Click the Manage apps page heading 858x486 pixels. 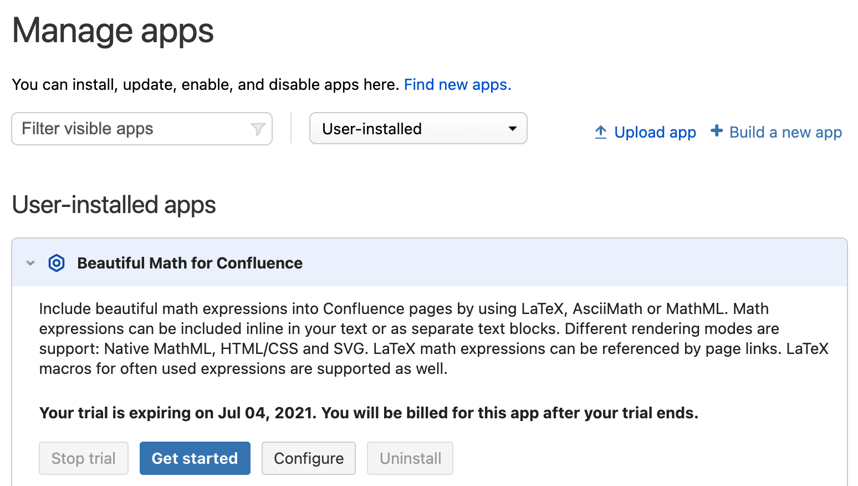tap(113, 31)
